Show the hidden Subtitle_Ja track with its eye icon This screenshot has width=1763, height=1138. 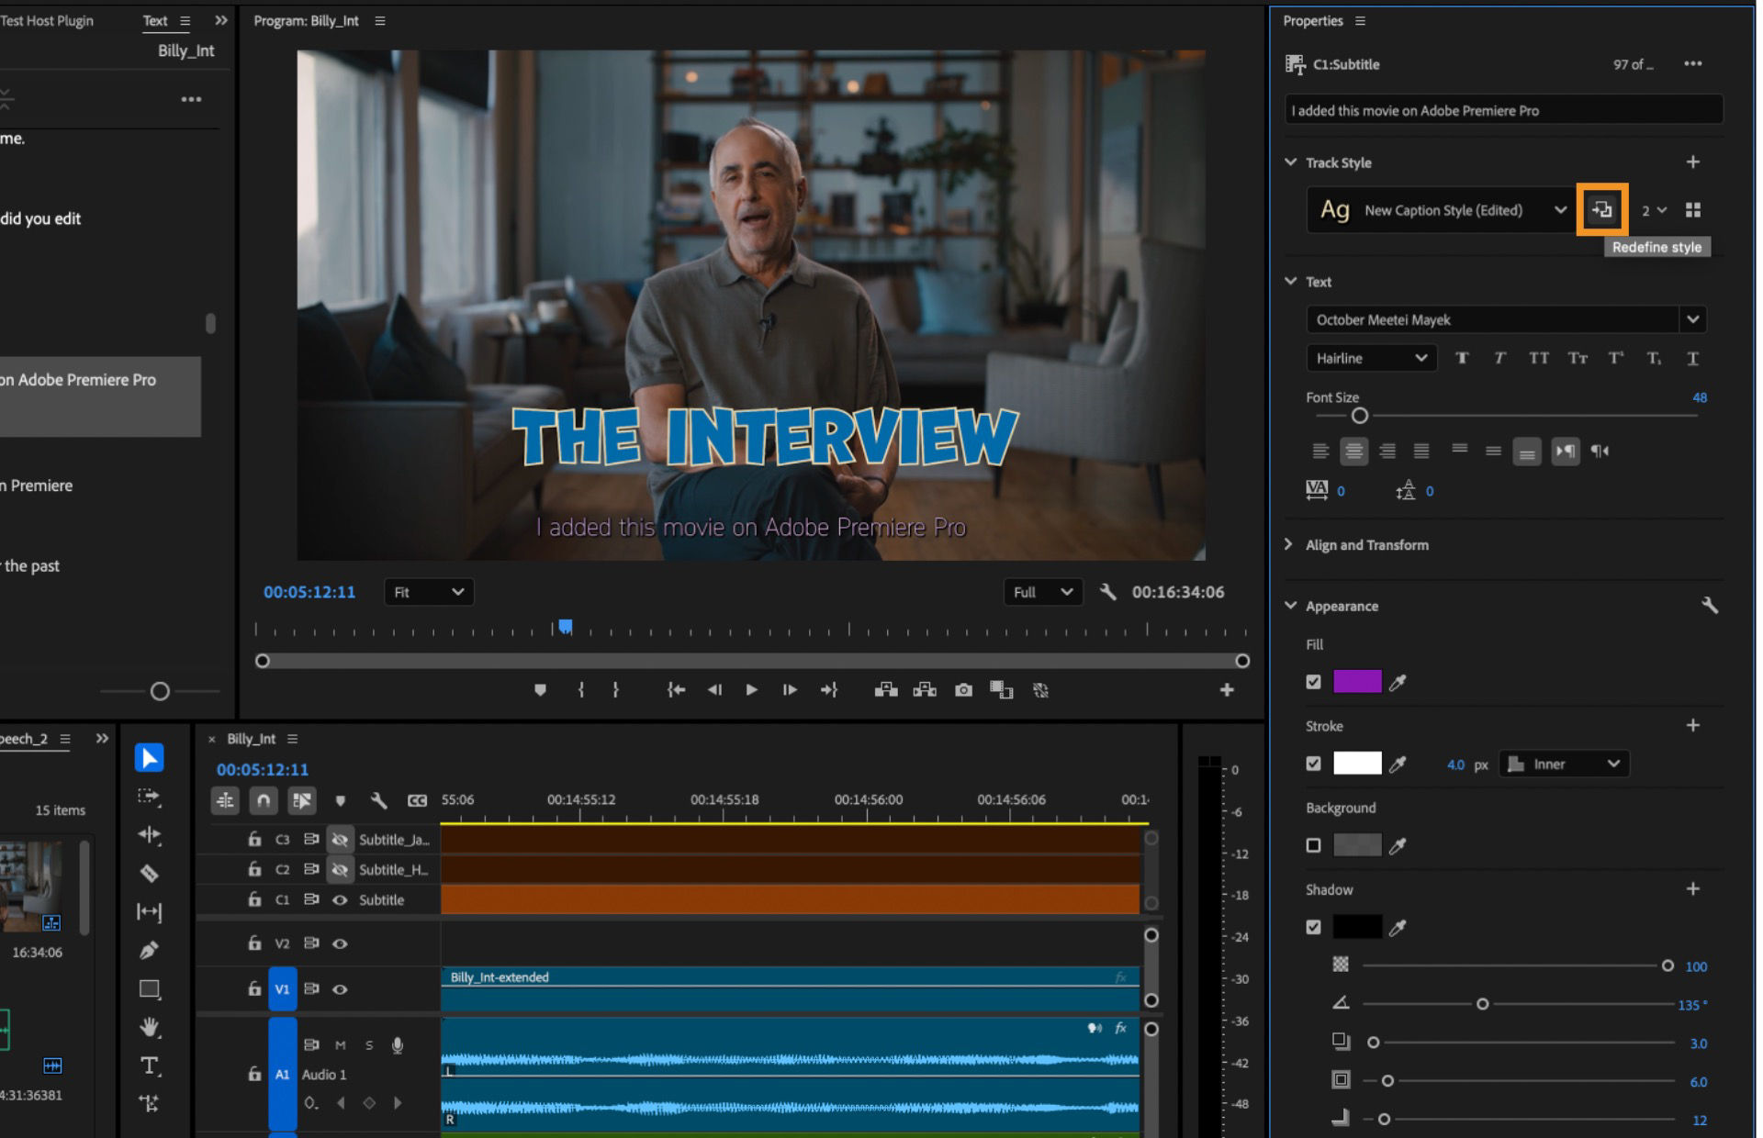tap(340, 839)
